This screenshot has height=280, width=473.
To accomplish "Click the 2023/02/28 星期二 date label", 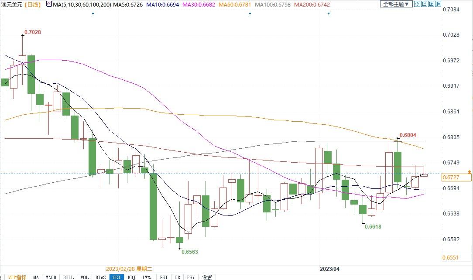I will (129, 269).
